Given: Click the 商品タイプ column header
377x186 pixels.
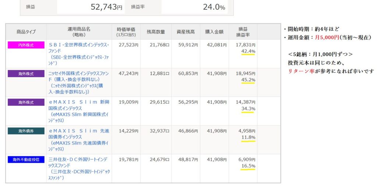Looking at the screenshot, I should 26,32.
